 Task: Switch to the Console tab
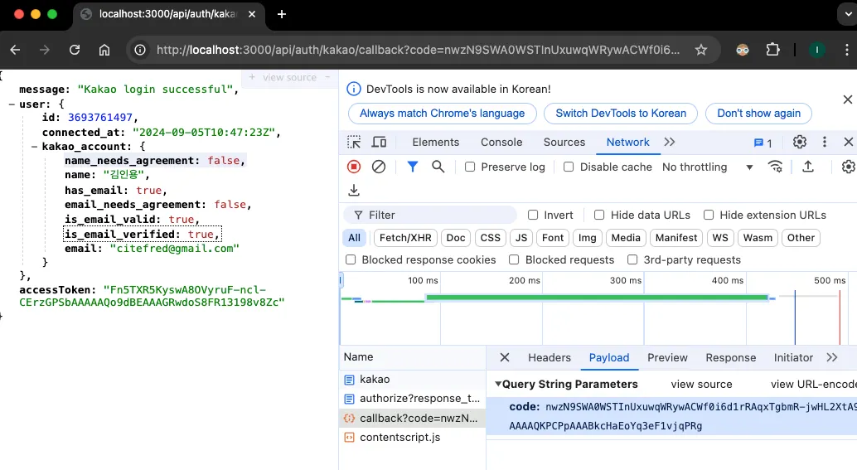[501, 142]
